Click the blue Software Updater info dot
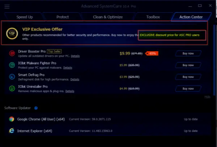This screenshot has height=147, width=217. coord(36,108)
